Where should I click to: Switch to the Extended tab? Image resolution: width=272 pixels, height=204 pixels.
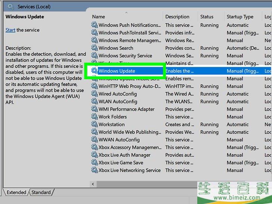16,192
